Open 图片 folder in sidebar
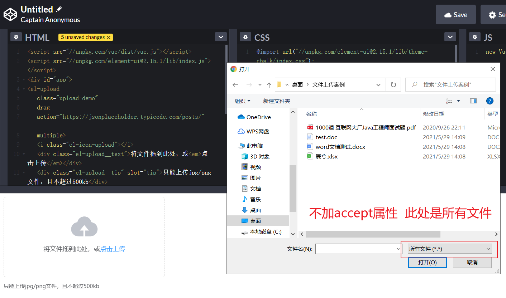 click(256, 178)
